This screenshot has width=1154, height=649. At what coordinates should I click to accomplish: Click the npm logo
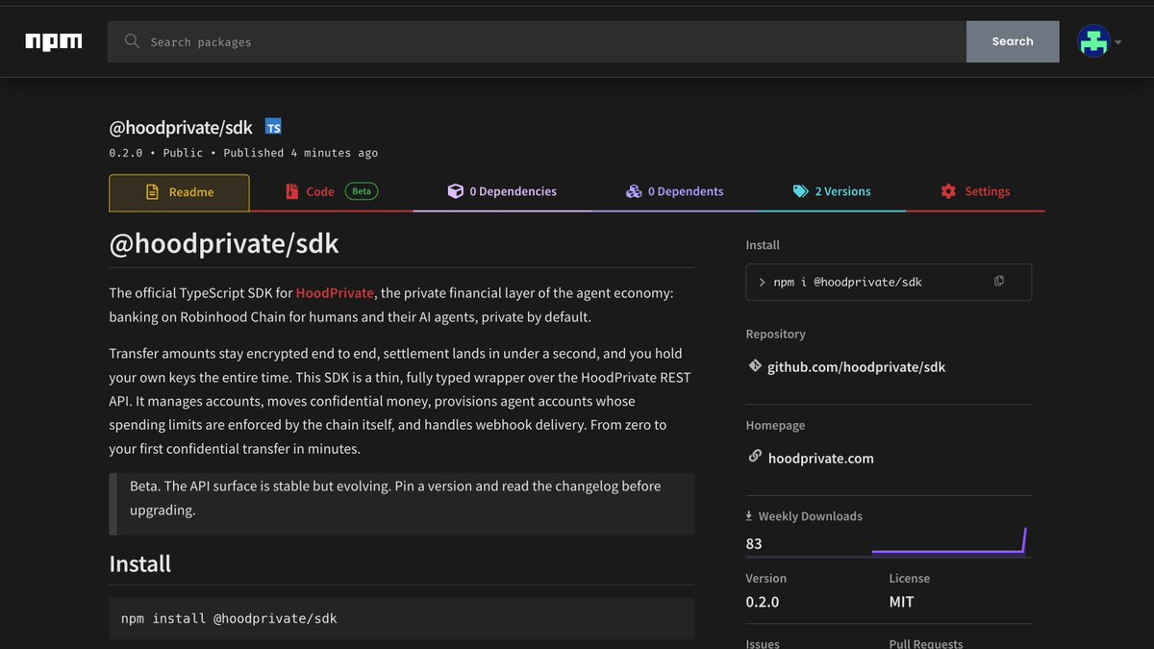tap(54, 41)
